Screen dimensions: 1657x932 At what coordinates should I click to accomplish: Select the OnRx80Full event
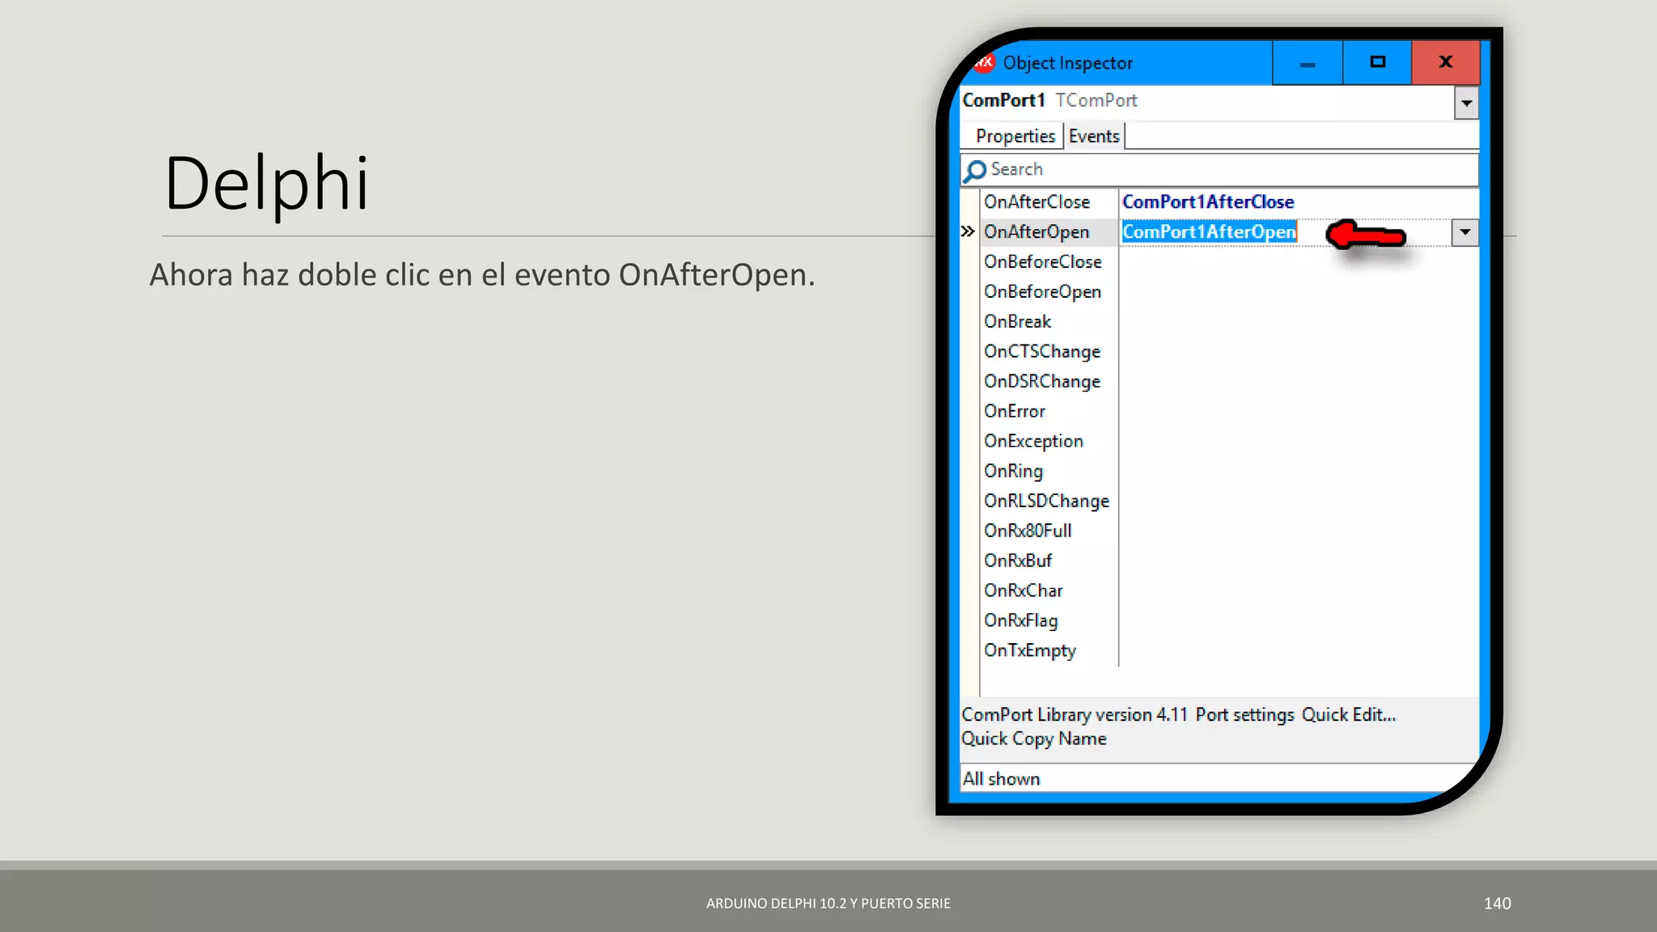tap(1028, 531)
